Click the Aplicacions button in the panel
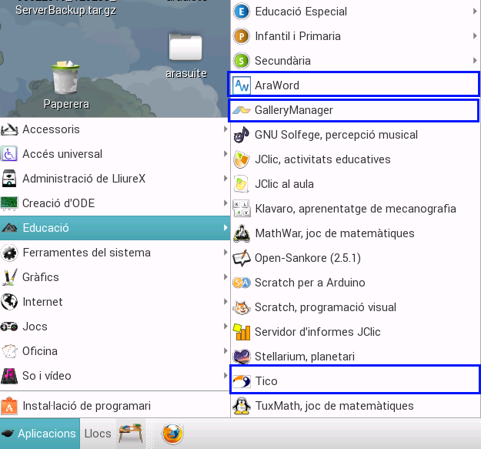Viewport: 481px width, 449px height. [x=40, y=434]
